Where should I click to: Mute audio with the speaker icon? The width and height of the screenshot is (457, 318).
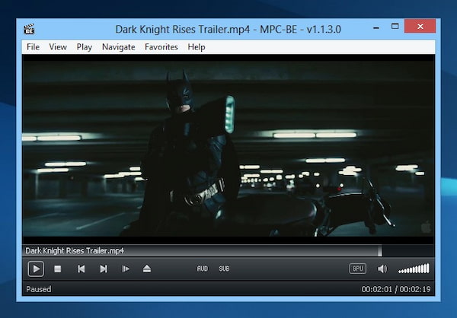[382, 269]
